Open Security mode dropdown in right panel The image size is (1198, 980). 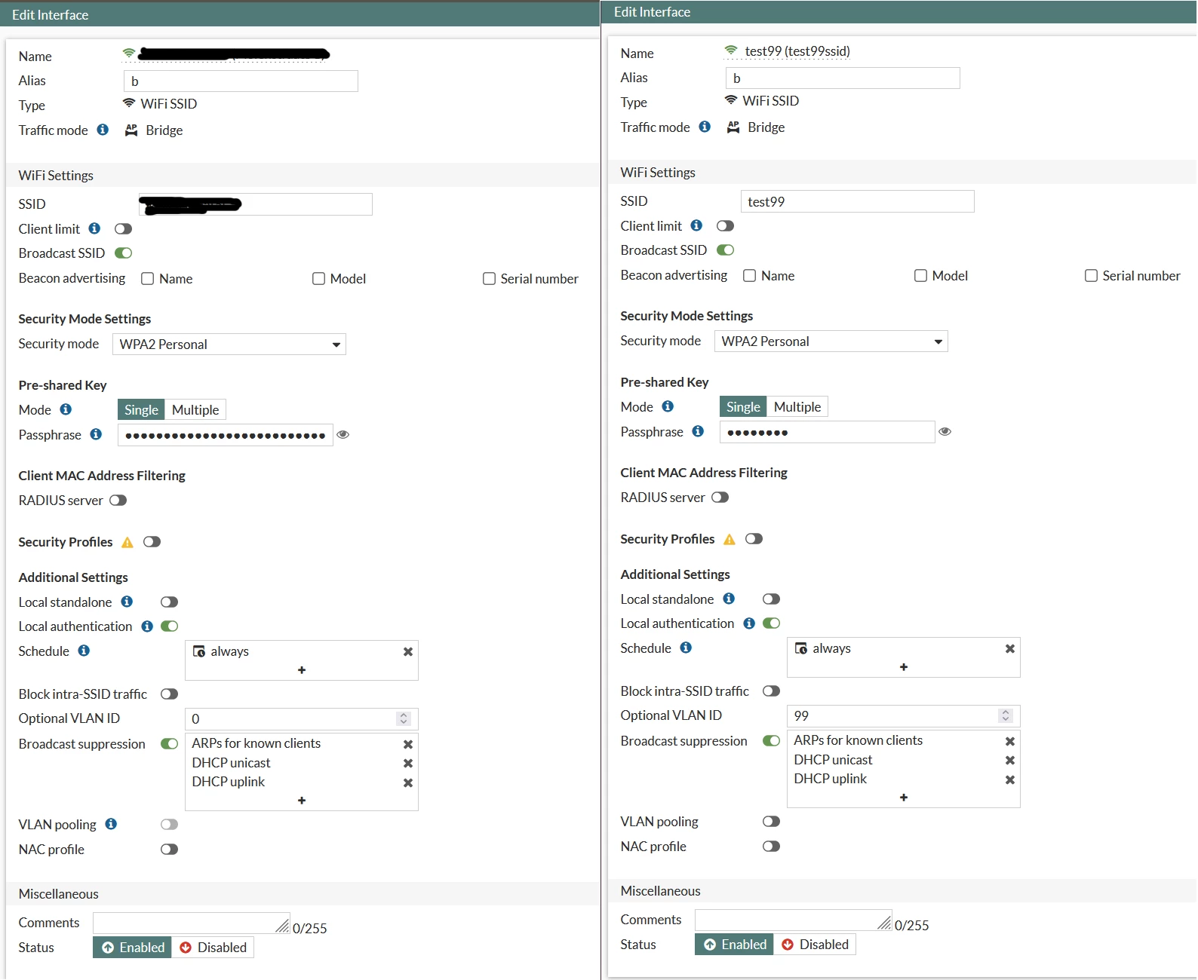click(831, 341)
